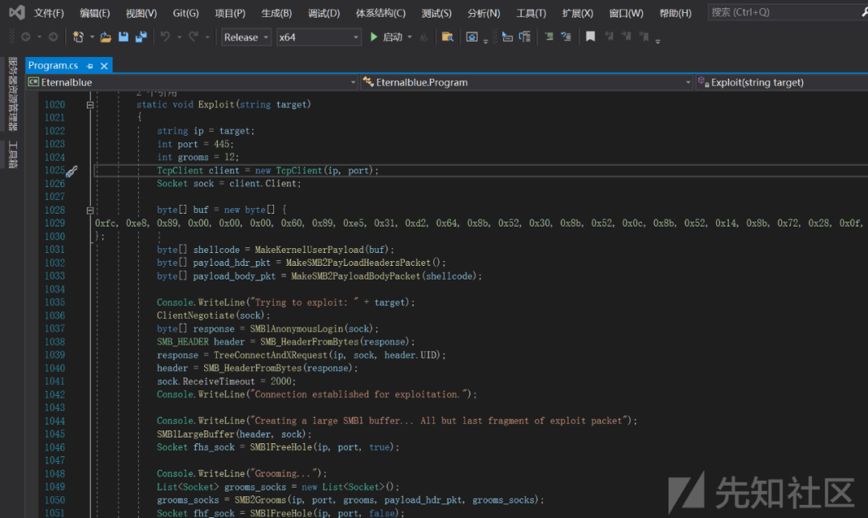Click the Comment selected lines icon
868x518 pixels.
click(x=549, y=37)
